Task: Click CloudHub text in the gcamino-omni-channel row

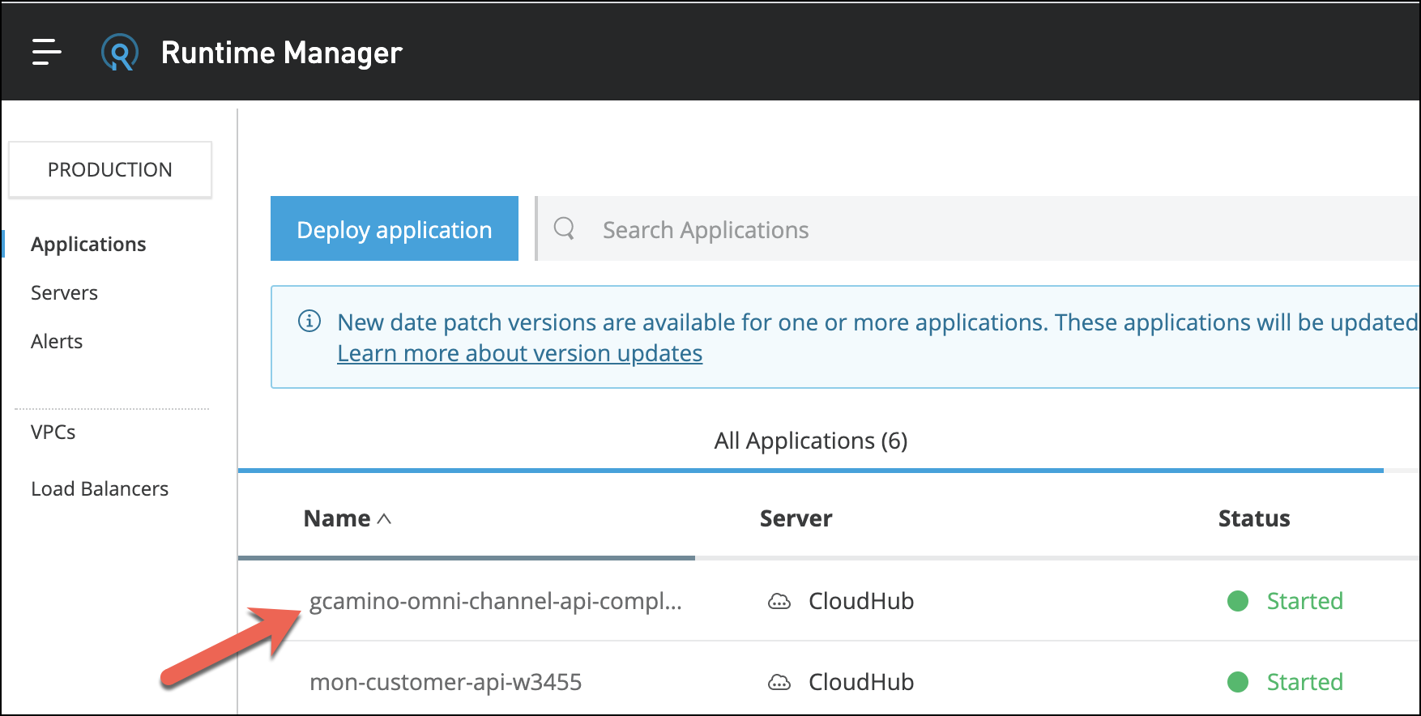Action: pyautogui.click(x=861, y=601)
